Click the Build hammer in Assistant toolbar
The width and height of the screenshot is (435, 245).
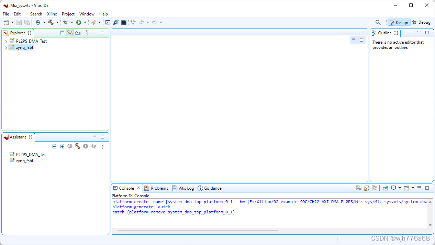[x=78, y=146]
